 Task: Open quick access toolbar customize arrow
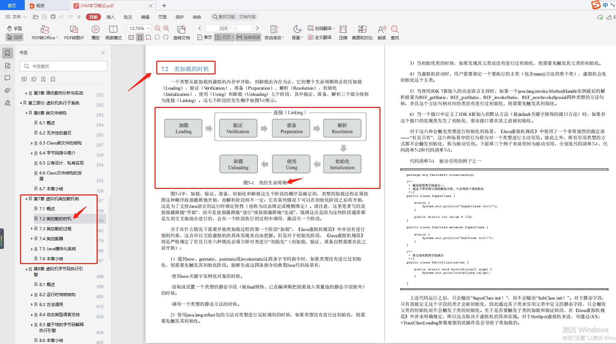[79, 17]
